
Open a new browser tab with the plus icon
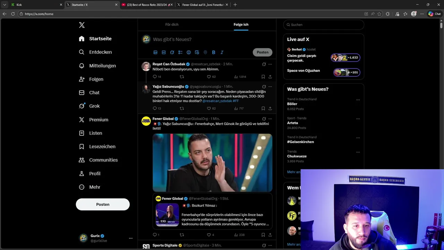tap(235, 5)
